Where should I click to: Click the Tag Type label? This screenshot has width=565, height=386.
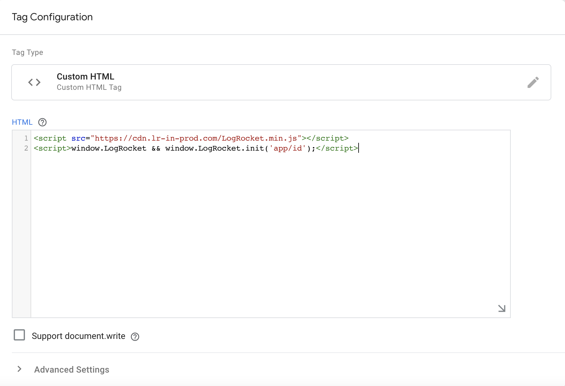27,52
